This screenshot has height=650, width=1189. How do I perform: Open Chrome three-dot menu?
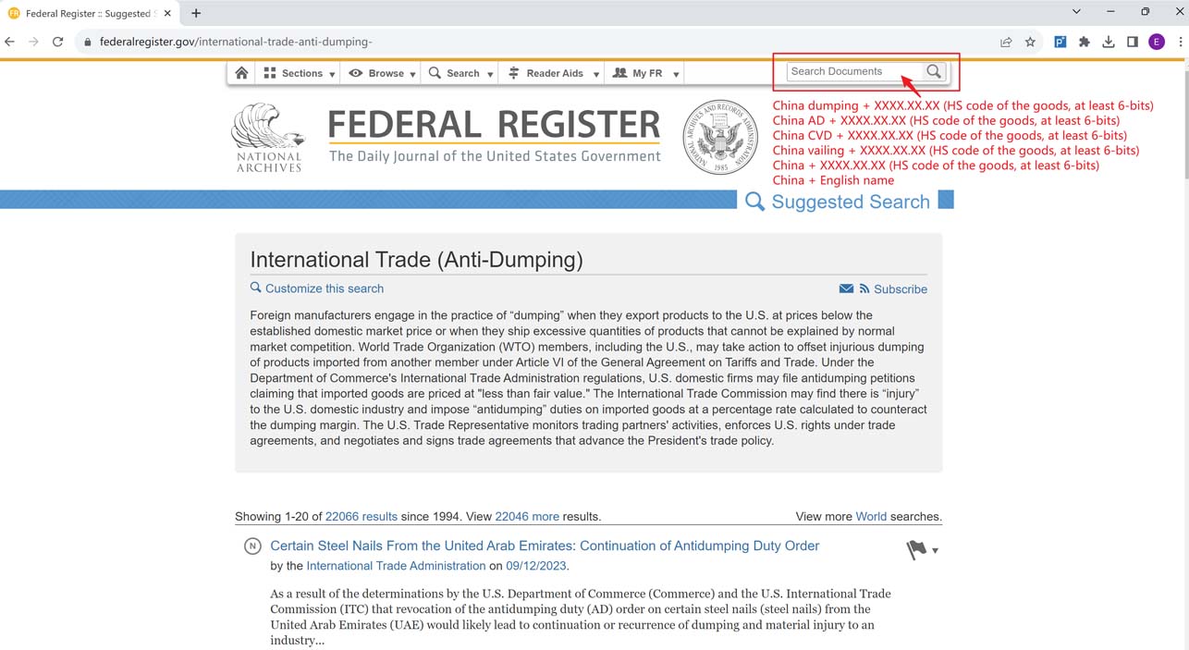(x=1181, y=42)
